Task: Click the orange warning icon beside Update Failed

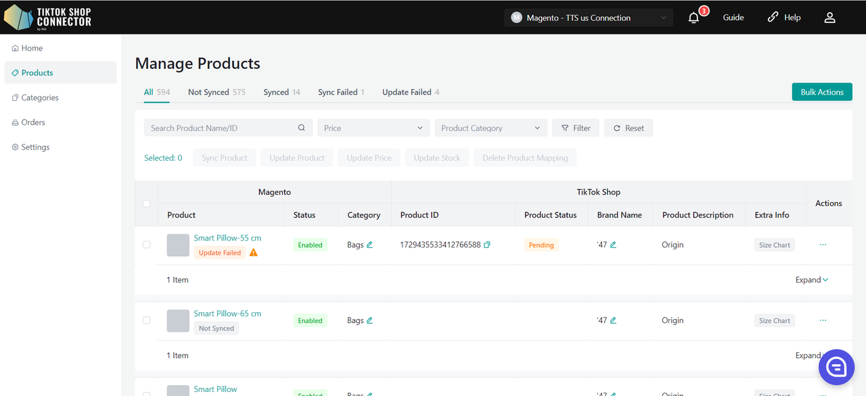Action: pos(253,253)
